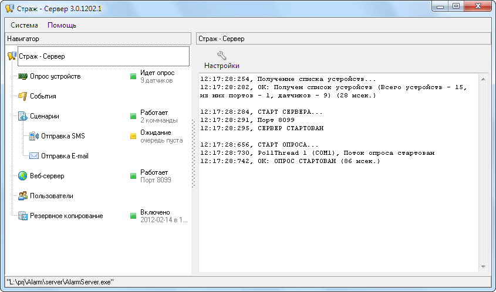496x292 pixels.
Task: Open the Система menu
Action: coord(24,25)
